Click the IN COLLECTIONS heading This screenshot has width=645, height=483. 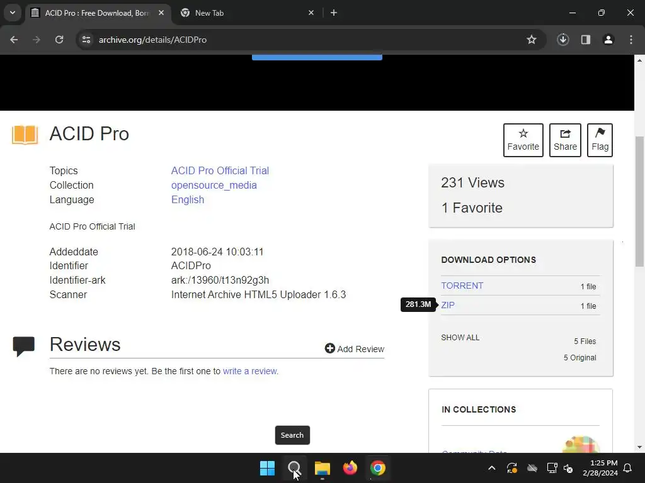tap(479, 409)
